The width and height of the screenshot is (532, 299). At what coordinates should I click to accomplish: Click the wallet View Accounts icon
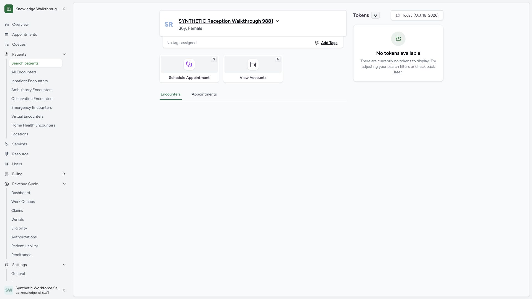click(x=253, y=65)
